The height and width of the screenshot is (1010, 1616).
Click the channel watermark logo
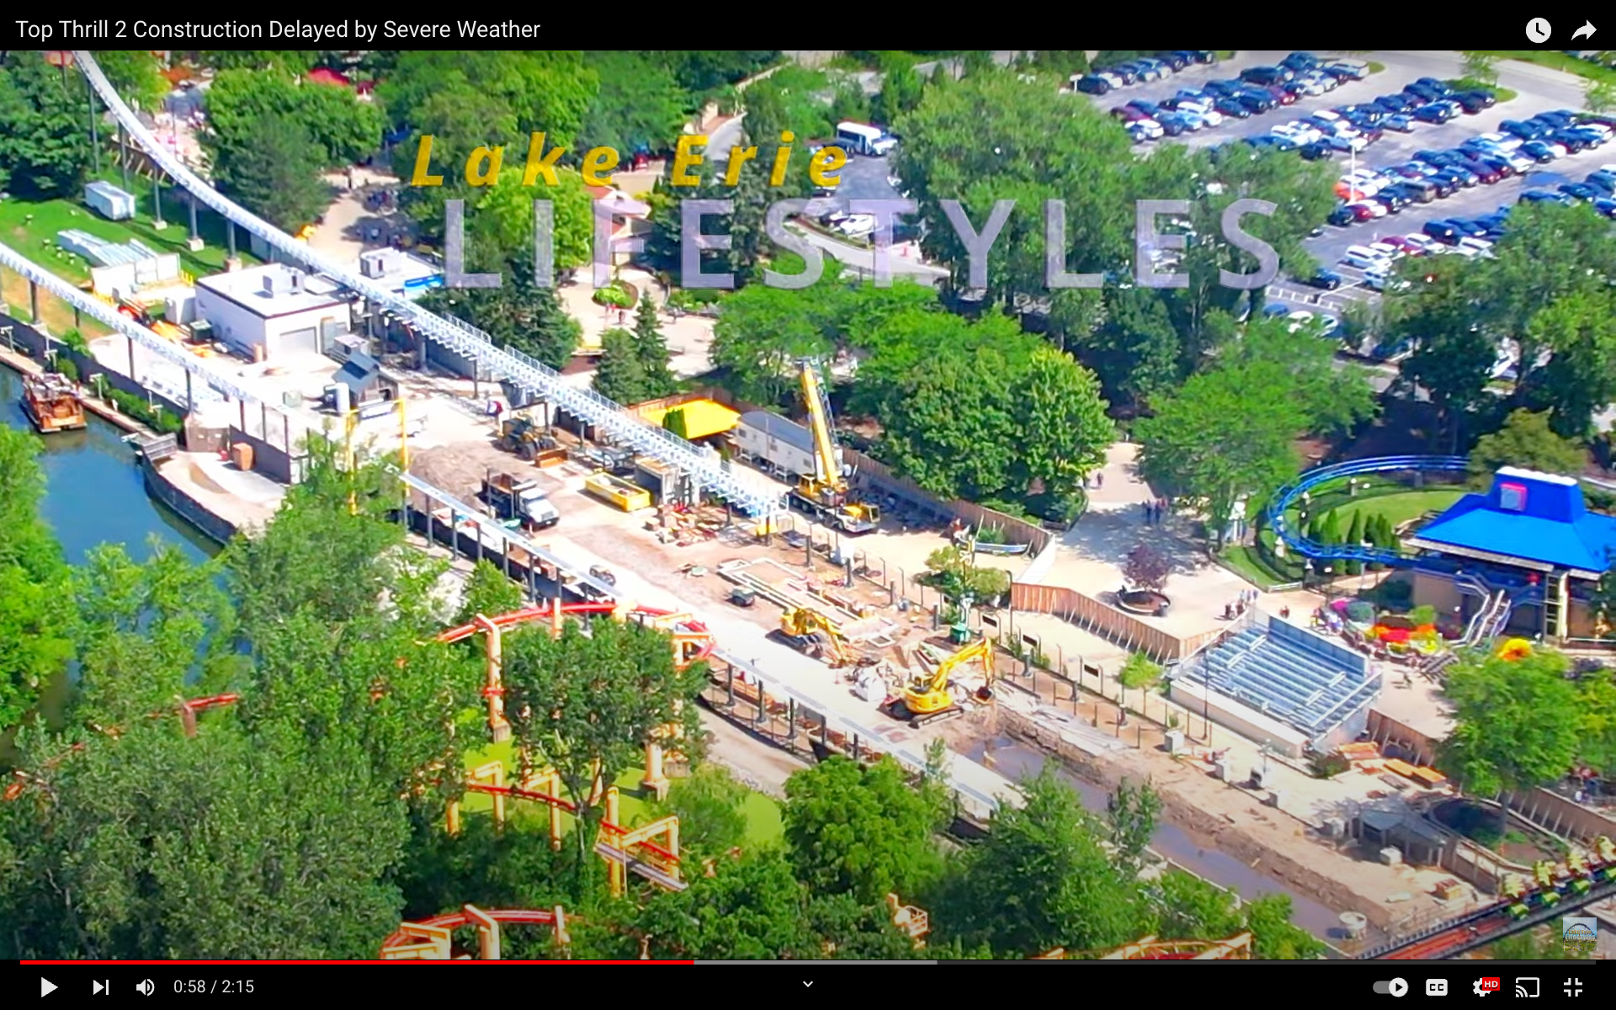point(1579,935)
